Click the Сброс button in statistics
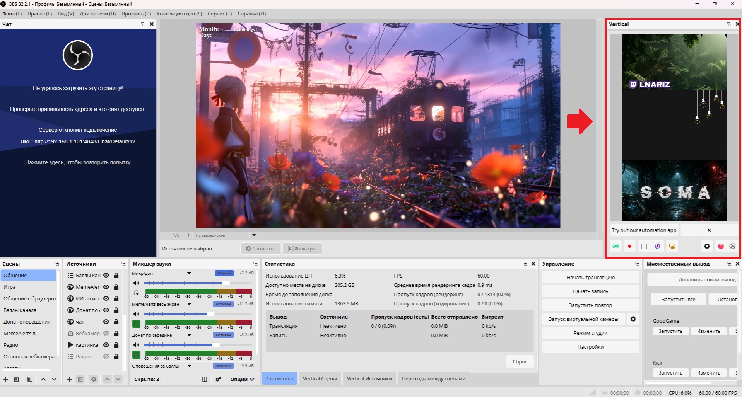 pyautogui.click(x=520, y=361)
